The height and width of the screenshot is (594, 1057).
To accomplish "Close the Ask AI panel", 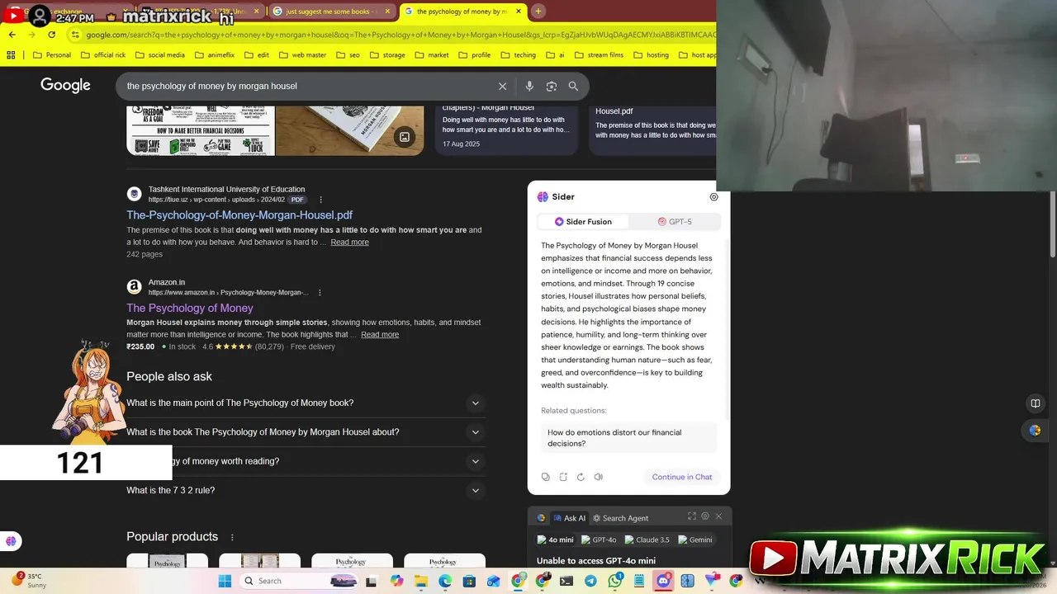I will coord(718,516).
